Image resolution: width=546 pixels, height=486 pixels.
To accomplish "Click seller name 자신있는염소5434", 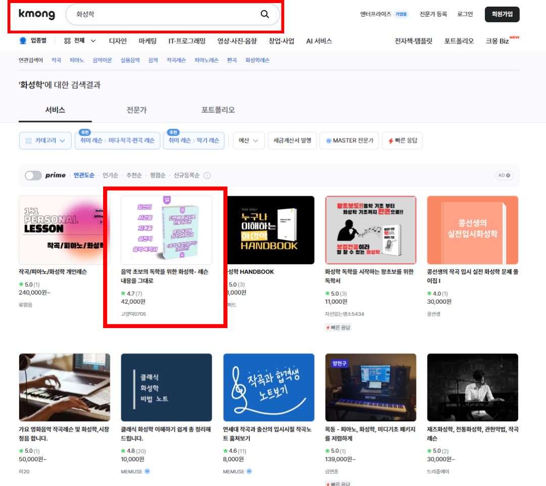I will click(344, 314).
